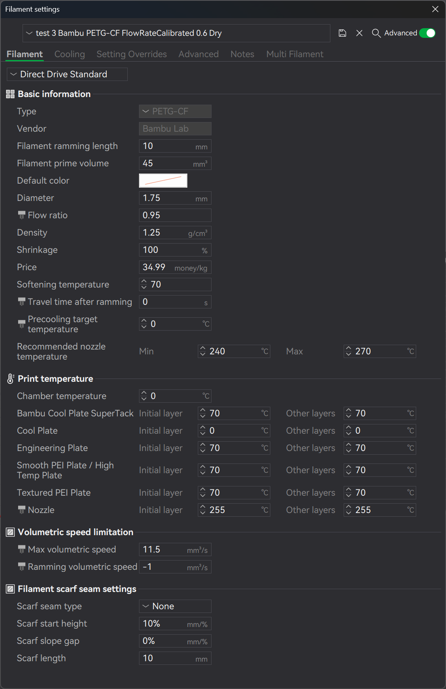Click the Filament scarf seam settings icon
This screenshot has width=446, height=689.
pyautogui.click(x=10, y=589)
